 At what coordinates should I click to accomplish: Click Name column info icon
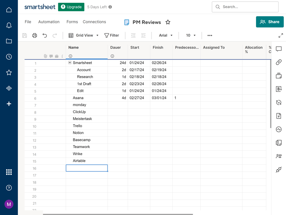tap(70, 56)
